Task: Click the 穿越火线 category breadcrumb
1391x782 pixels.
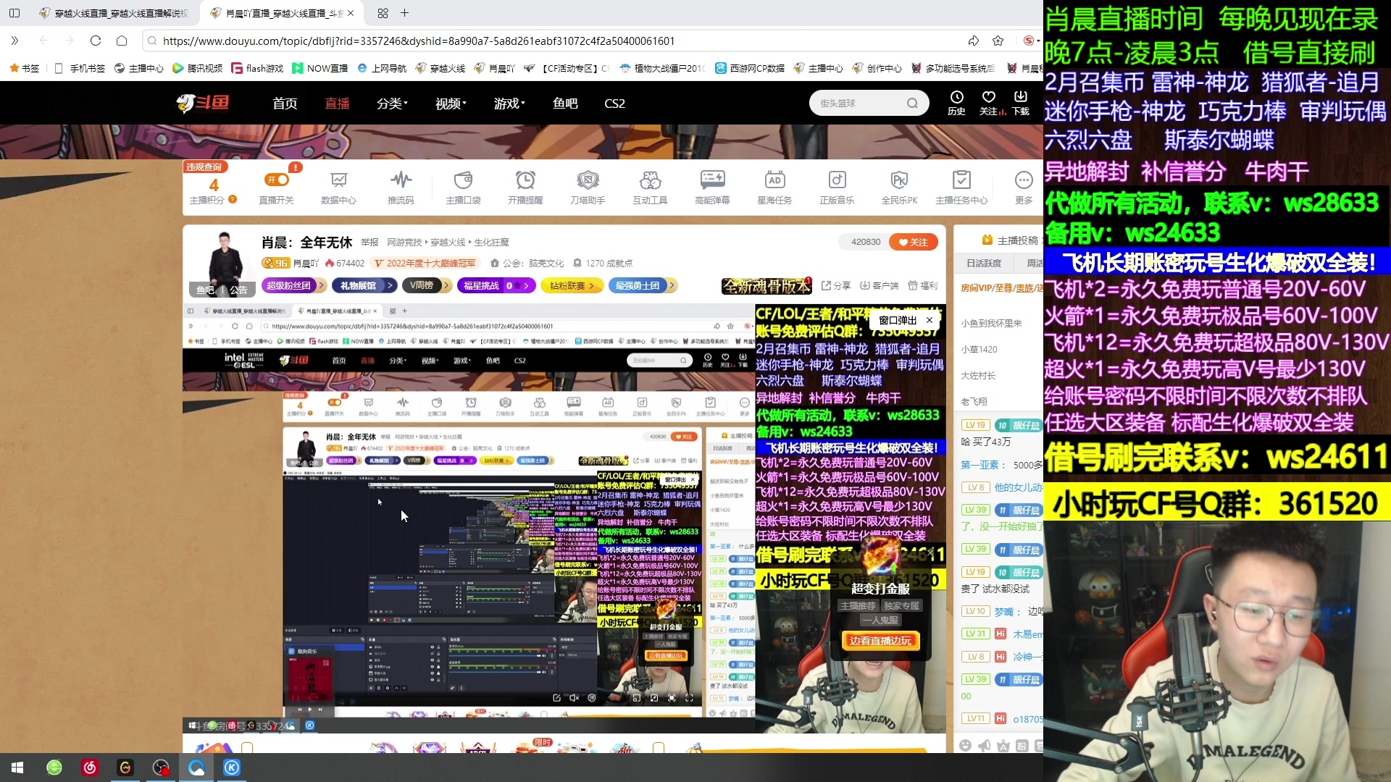Action: point(448,242)
